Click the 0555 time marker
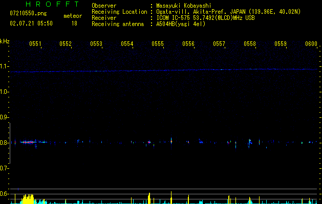 tap(158, 44)
